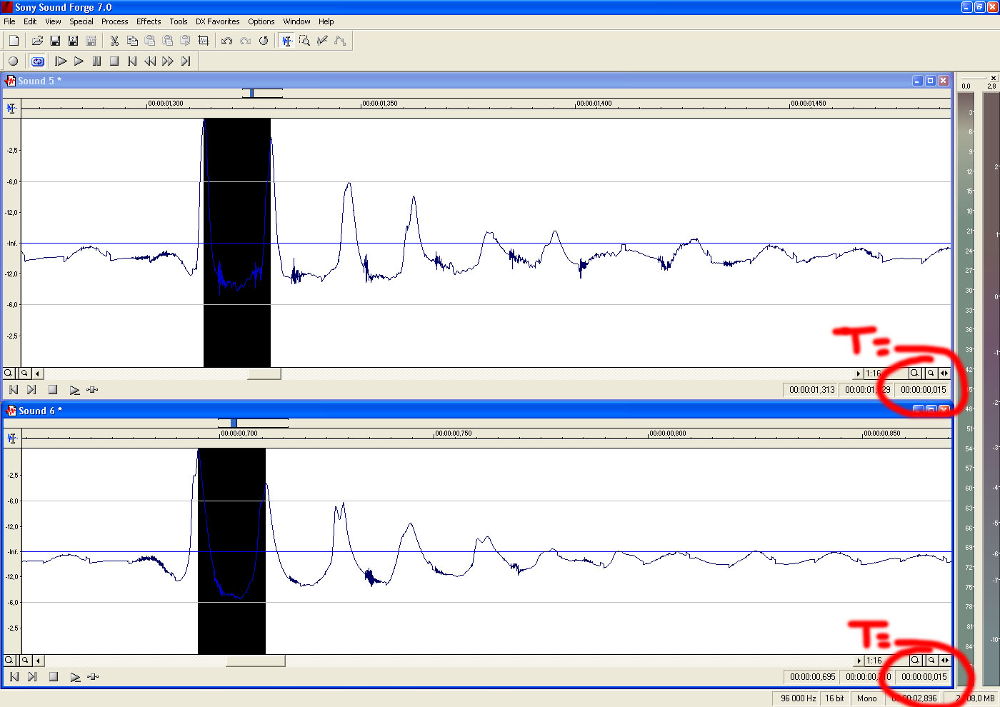Screen dimensions: 1000x707
Task: Select the Pencil tool in the toolbar
Action: click(322, 41)
